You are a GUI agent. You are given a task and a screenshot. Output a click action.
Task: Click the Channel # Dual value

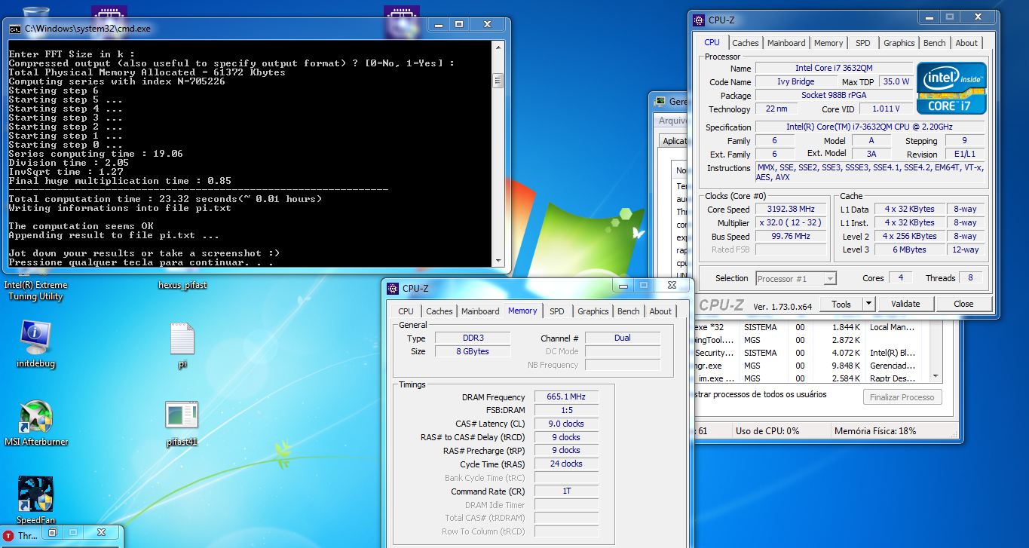(x=622, y=338)
